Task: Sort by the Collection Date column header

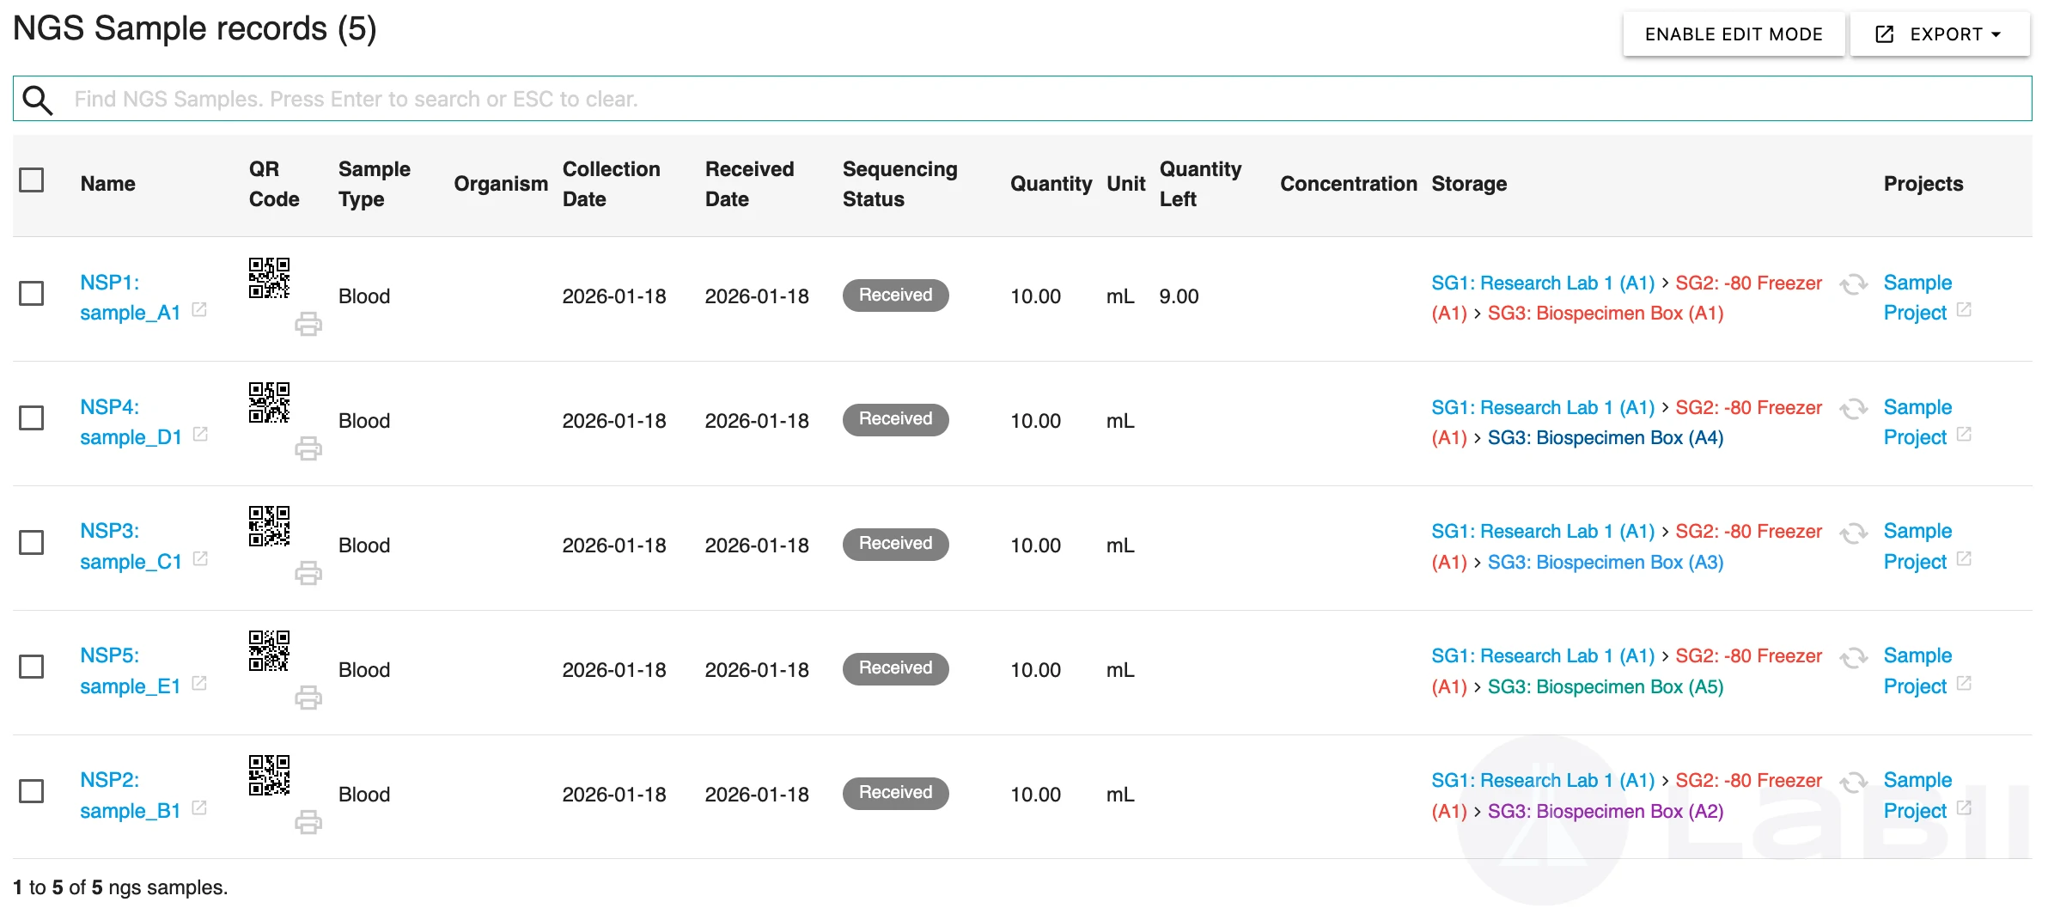Action: tap(611, 184)
